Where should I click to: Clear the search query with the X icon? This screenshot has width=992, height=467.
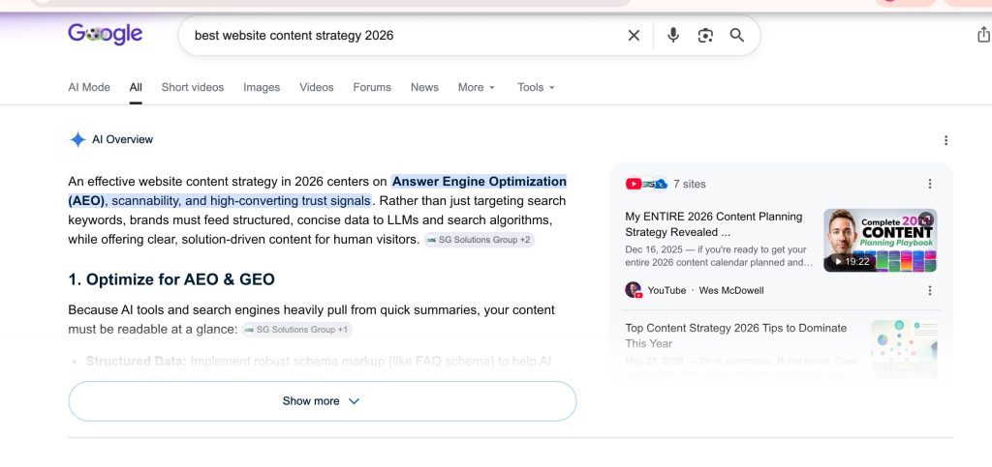coord(634,36)
